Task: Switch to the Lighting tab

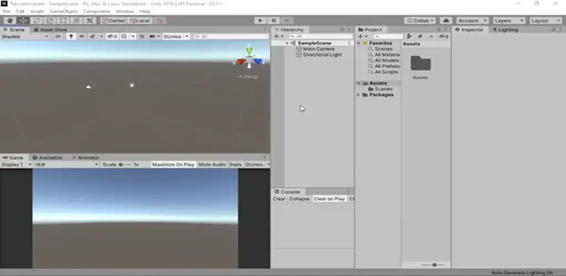Action: click(505, 30)
